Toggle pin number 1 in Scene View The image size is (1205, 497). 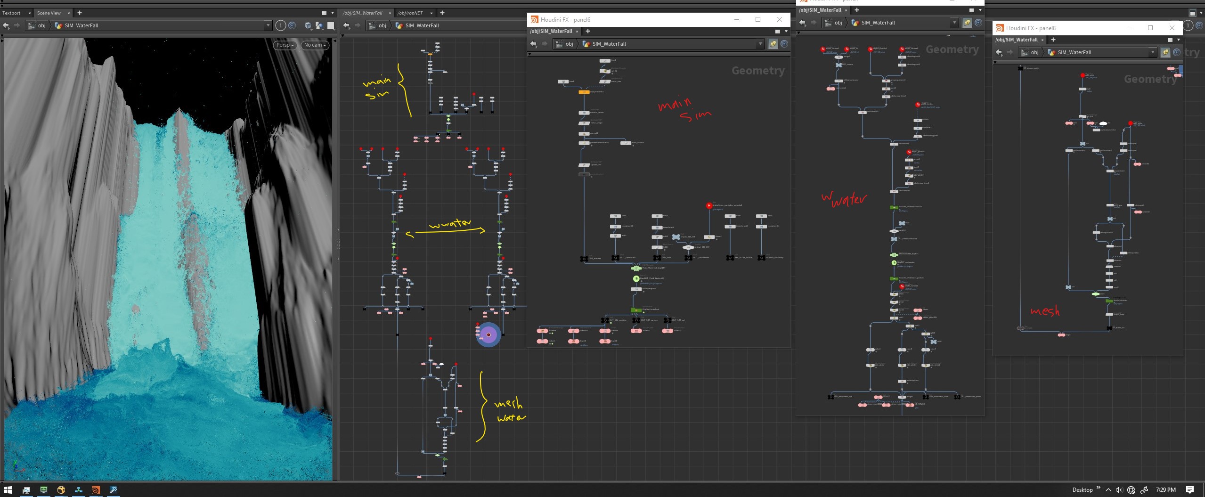(x=280, y=25)
